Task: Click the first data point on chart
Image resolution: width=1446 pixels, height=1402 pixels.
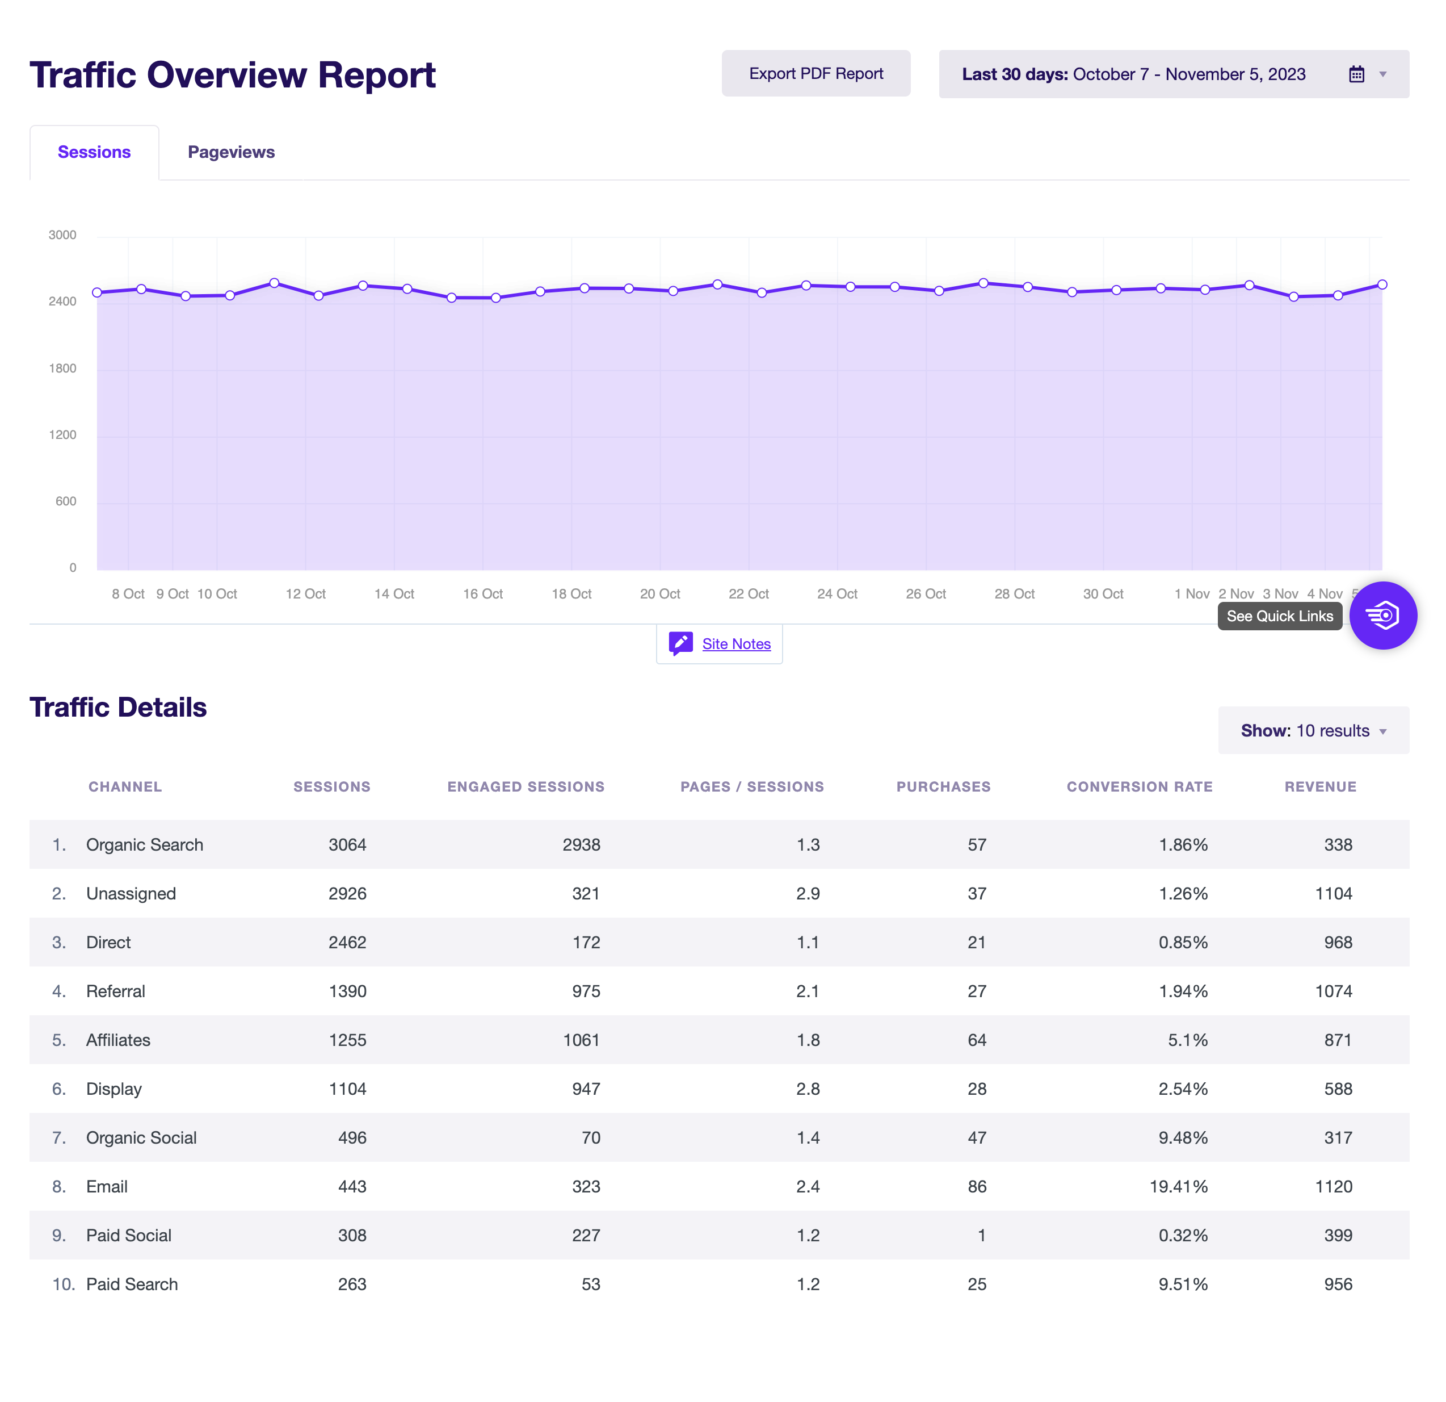Action: tap(98, 292)
